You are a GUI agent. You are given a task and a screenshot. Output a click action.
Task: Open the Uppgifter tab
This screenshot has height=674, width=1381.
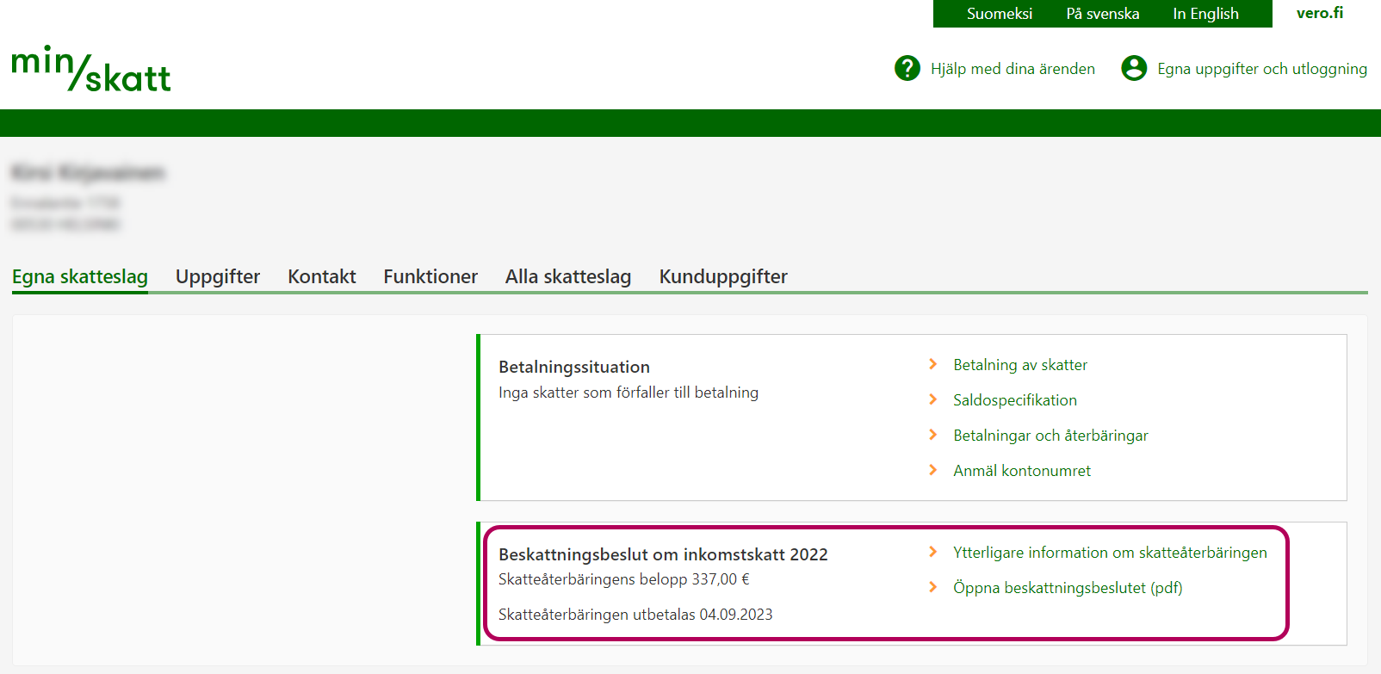tap(218, 276)
